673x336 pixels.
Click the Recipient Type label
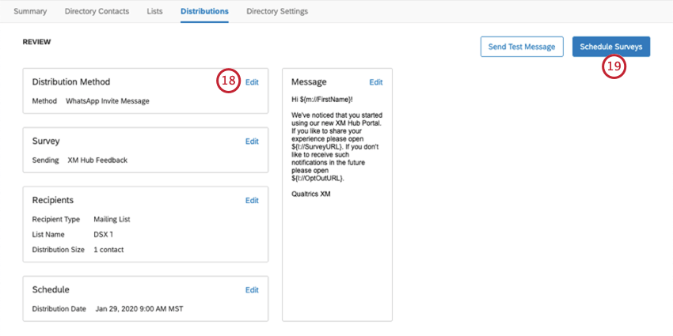pyautogui.click(x=55, y=220)
